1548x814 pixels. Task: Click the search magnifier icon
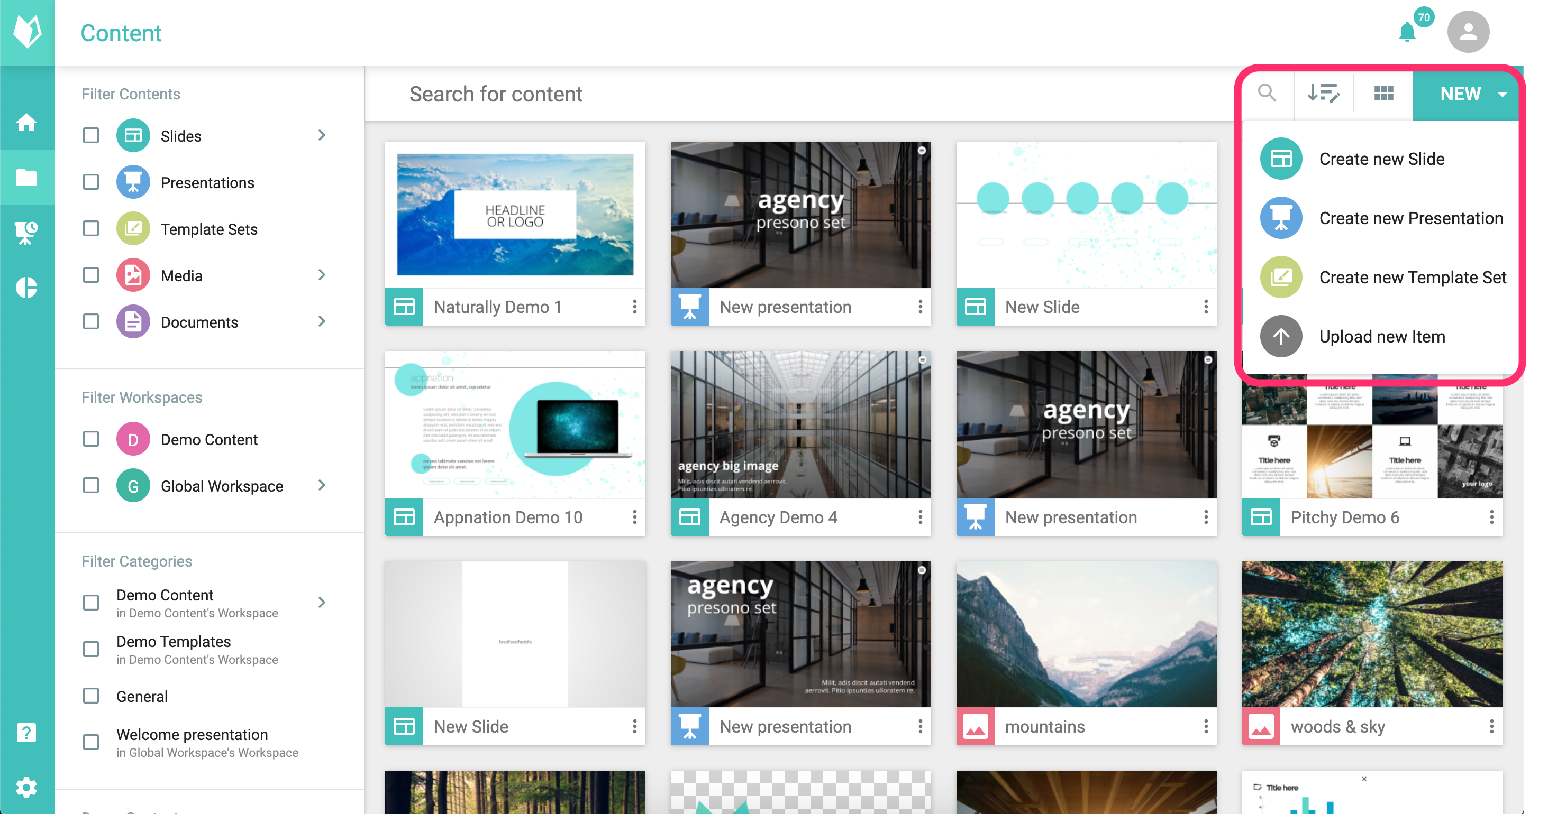(x=1267, y=93)
